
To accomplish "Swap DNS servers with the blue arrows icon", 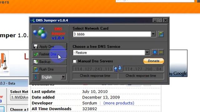I will (x=118, y=68).
